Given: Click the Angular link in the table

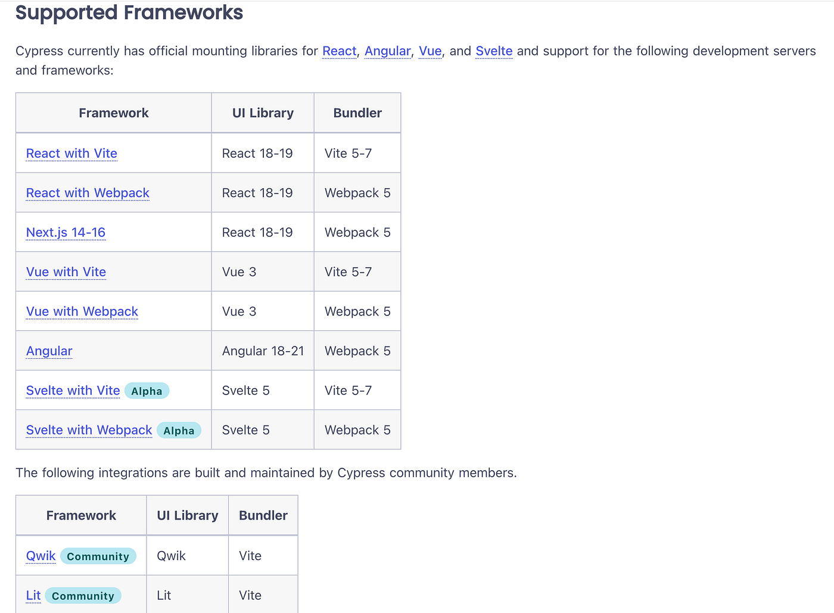Looking at the screenshot, I should [49, 351].
